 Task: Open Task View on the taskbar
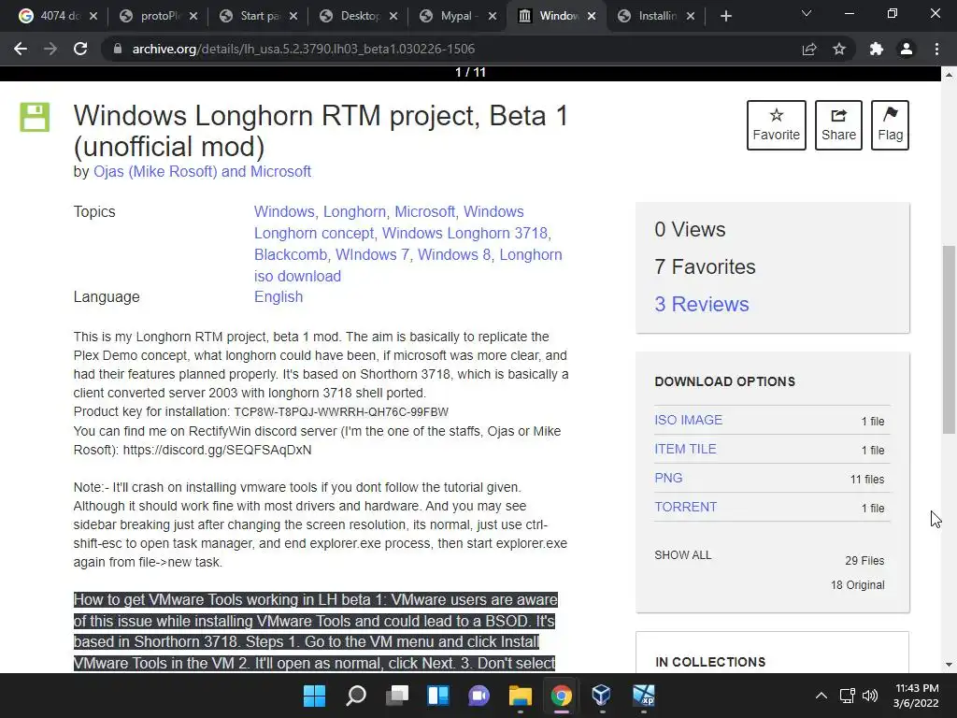click(396, 696)
